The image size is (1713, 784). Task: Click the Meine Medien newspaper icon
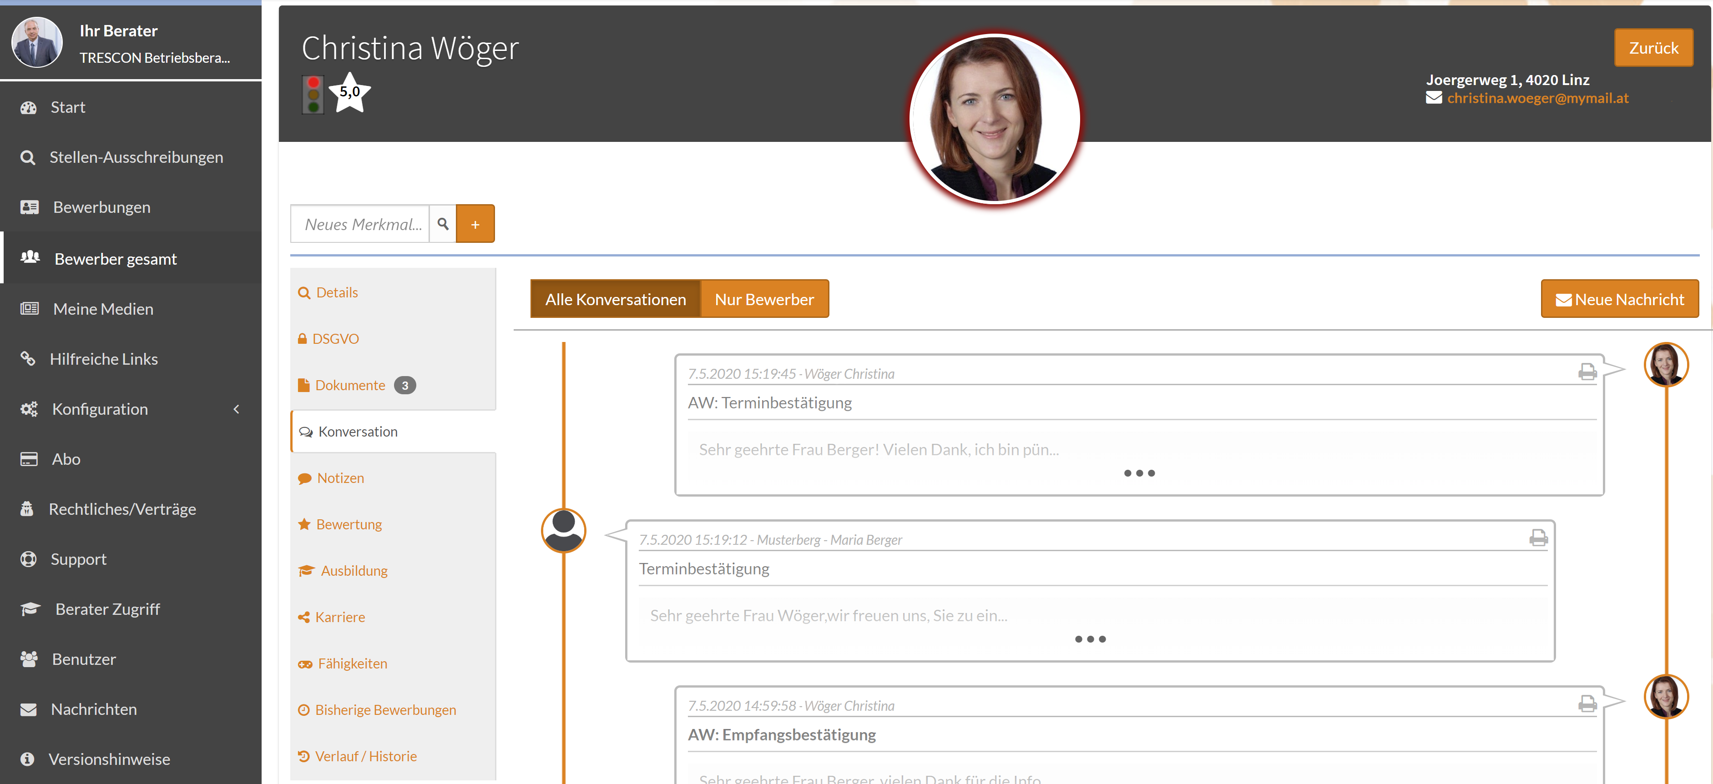(x=29, y=309)
